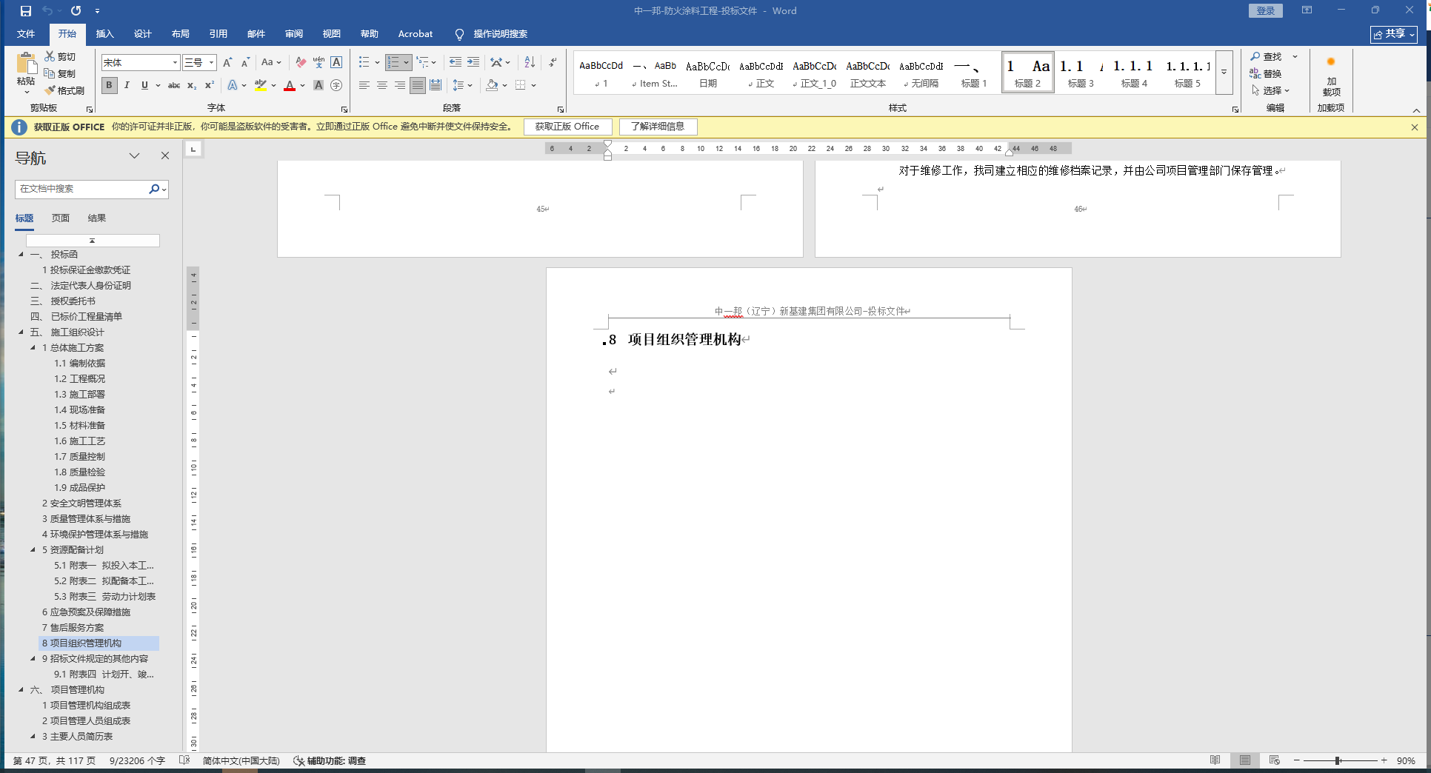Open the Acrobat ribbon tab
1431x773 pixels.
tap(415, 34)
